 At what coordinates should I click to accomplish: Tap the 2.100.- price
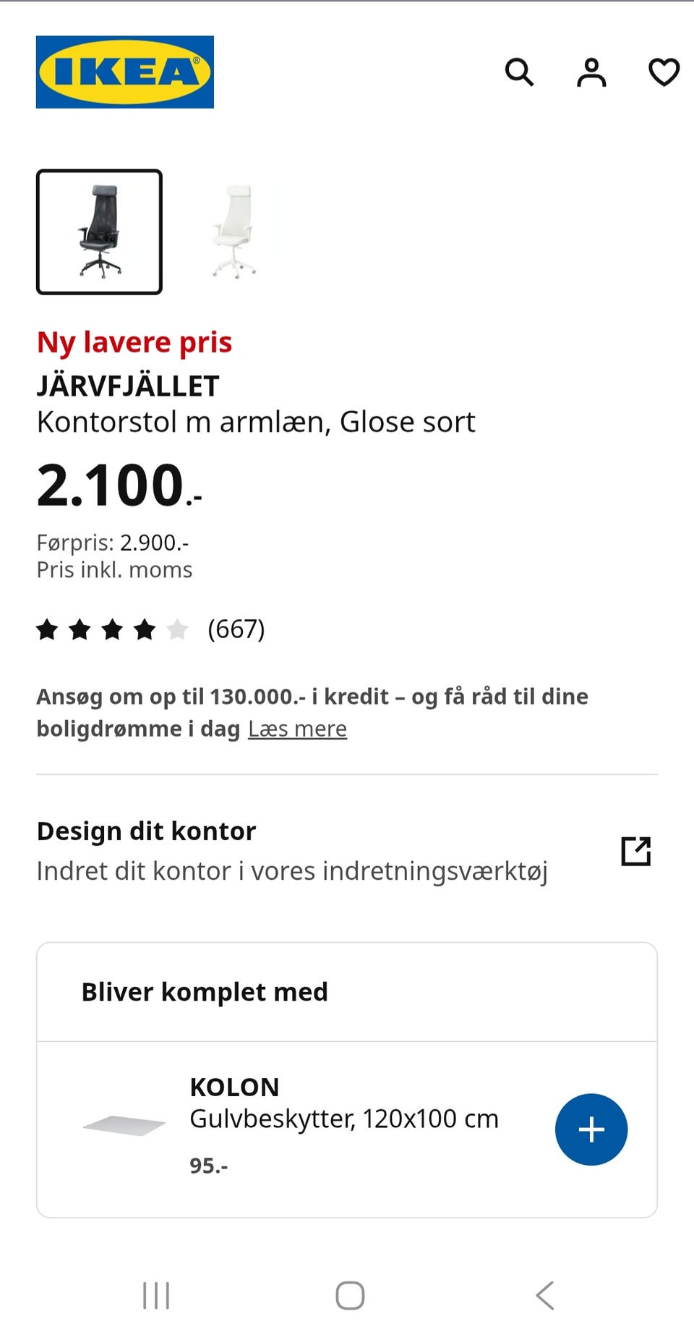point(119,485)
